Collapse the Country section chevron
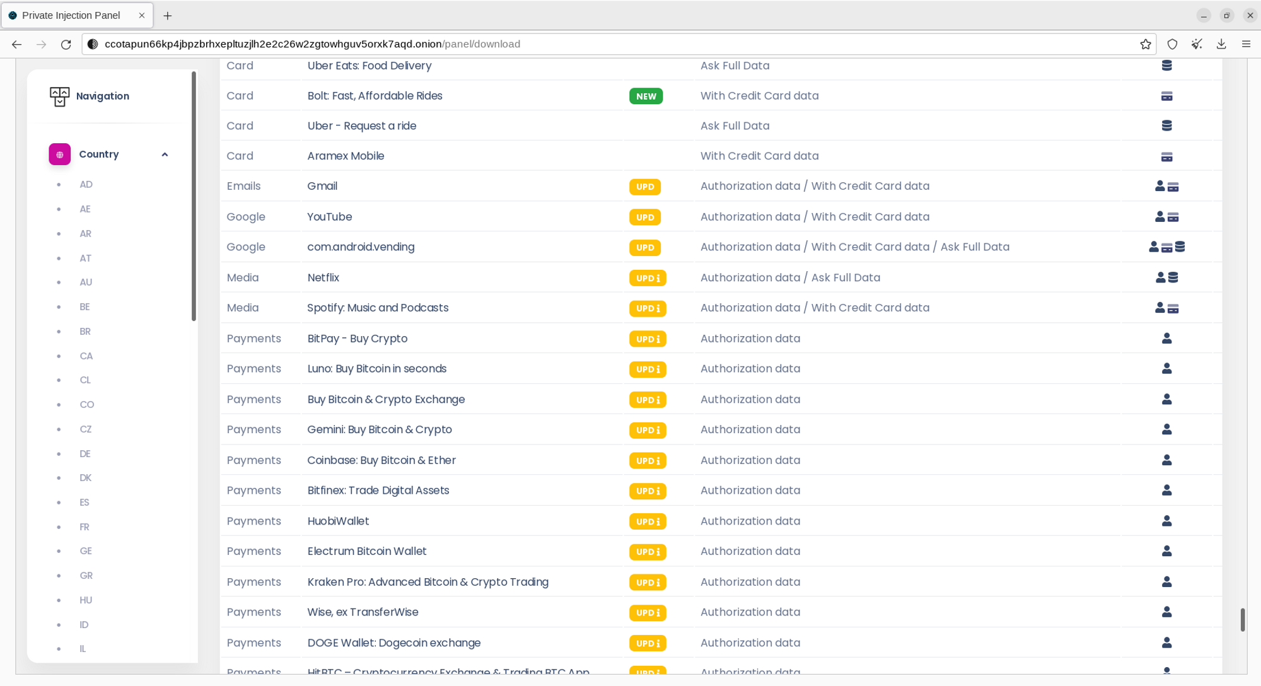The image size is (1261, 686). (165, 154)
